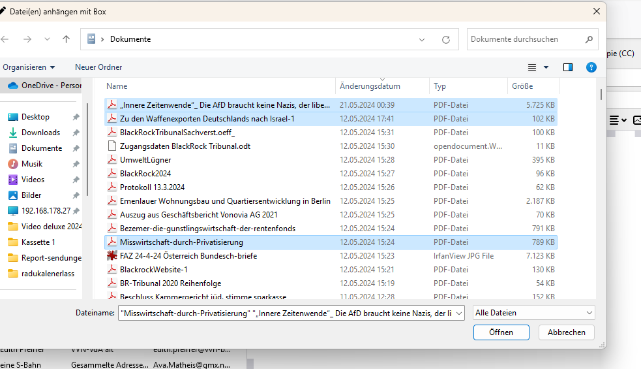
Task: Sort files by Änderungsdatum column
Action: pos(370,86)
